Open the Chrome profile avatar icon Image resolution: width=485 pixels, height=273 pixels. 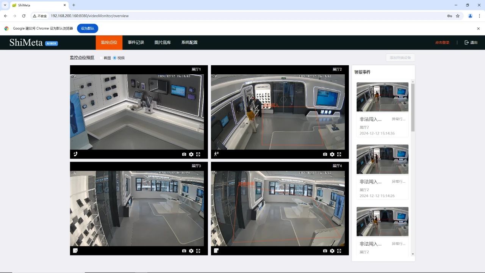click(470, 16)
